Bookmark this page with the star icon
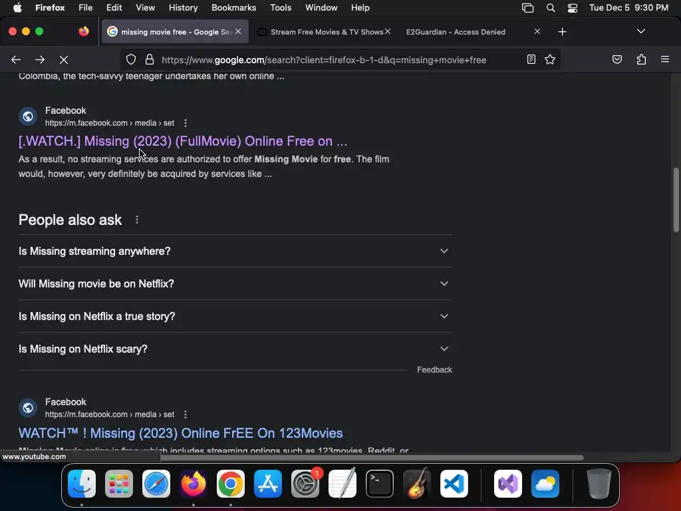This screenshot has width=681, height=511. [550, 59]
